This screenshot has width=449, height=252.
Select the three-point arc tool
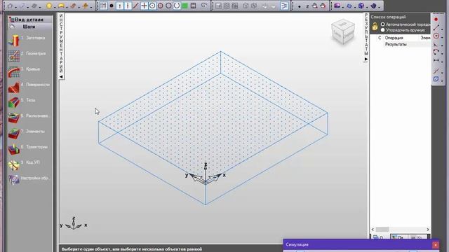(x=436, y=52)
